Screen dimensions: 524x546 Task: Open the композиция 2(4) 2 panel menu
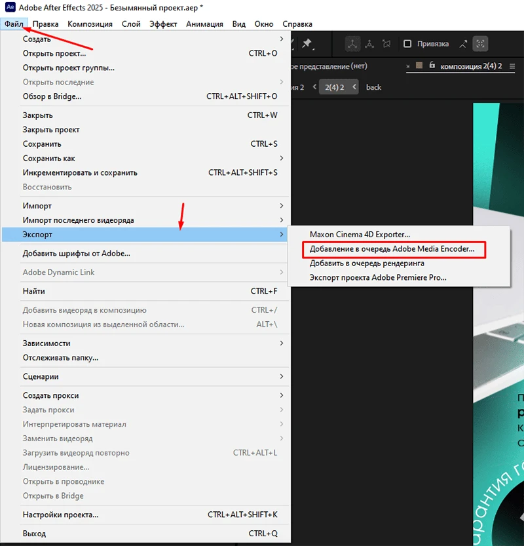click(512, 66)
